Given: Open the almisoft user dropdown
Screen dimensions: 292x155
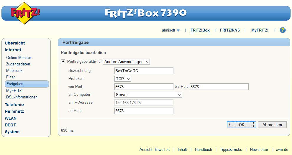Looking at the screenshot, I should pyautogui.click(x=171, y=30).
